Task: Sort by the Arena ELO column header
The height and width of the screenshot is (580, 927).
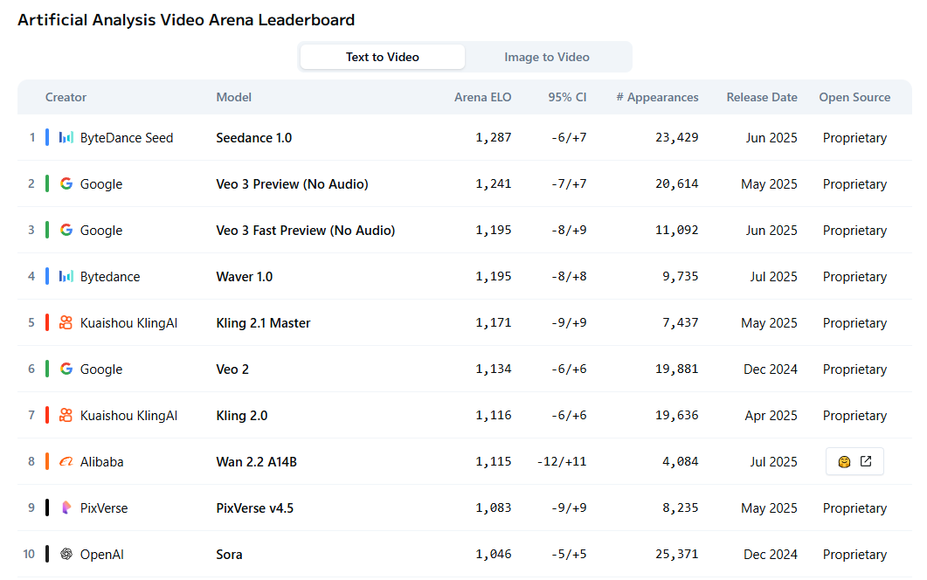Action: [x=483, y=98]
